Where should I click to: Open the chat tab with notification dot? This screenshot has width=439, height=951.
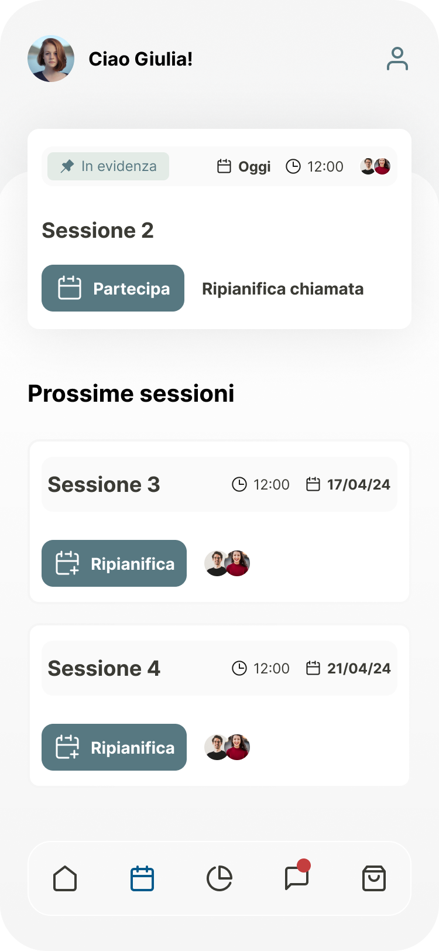point(296,878)
